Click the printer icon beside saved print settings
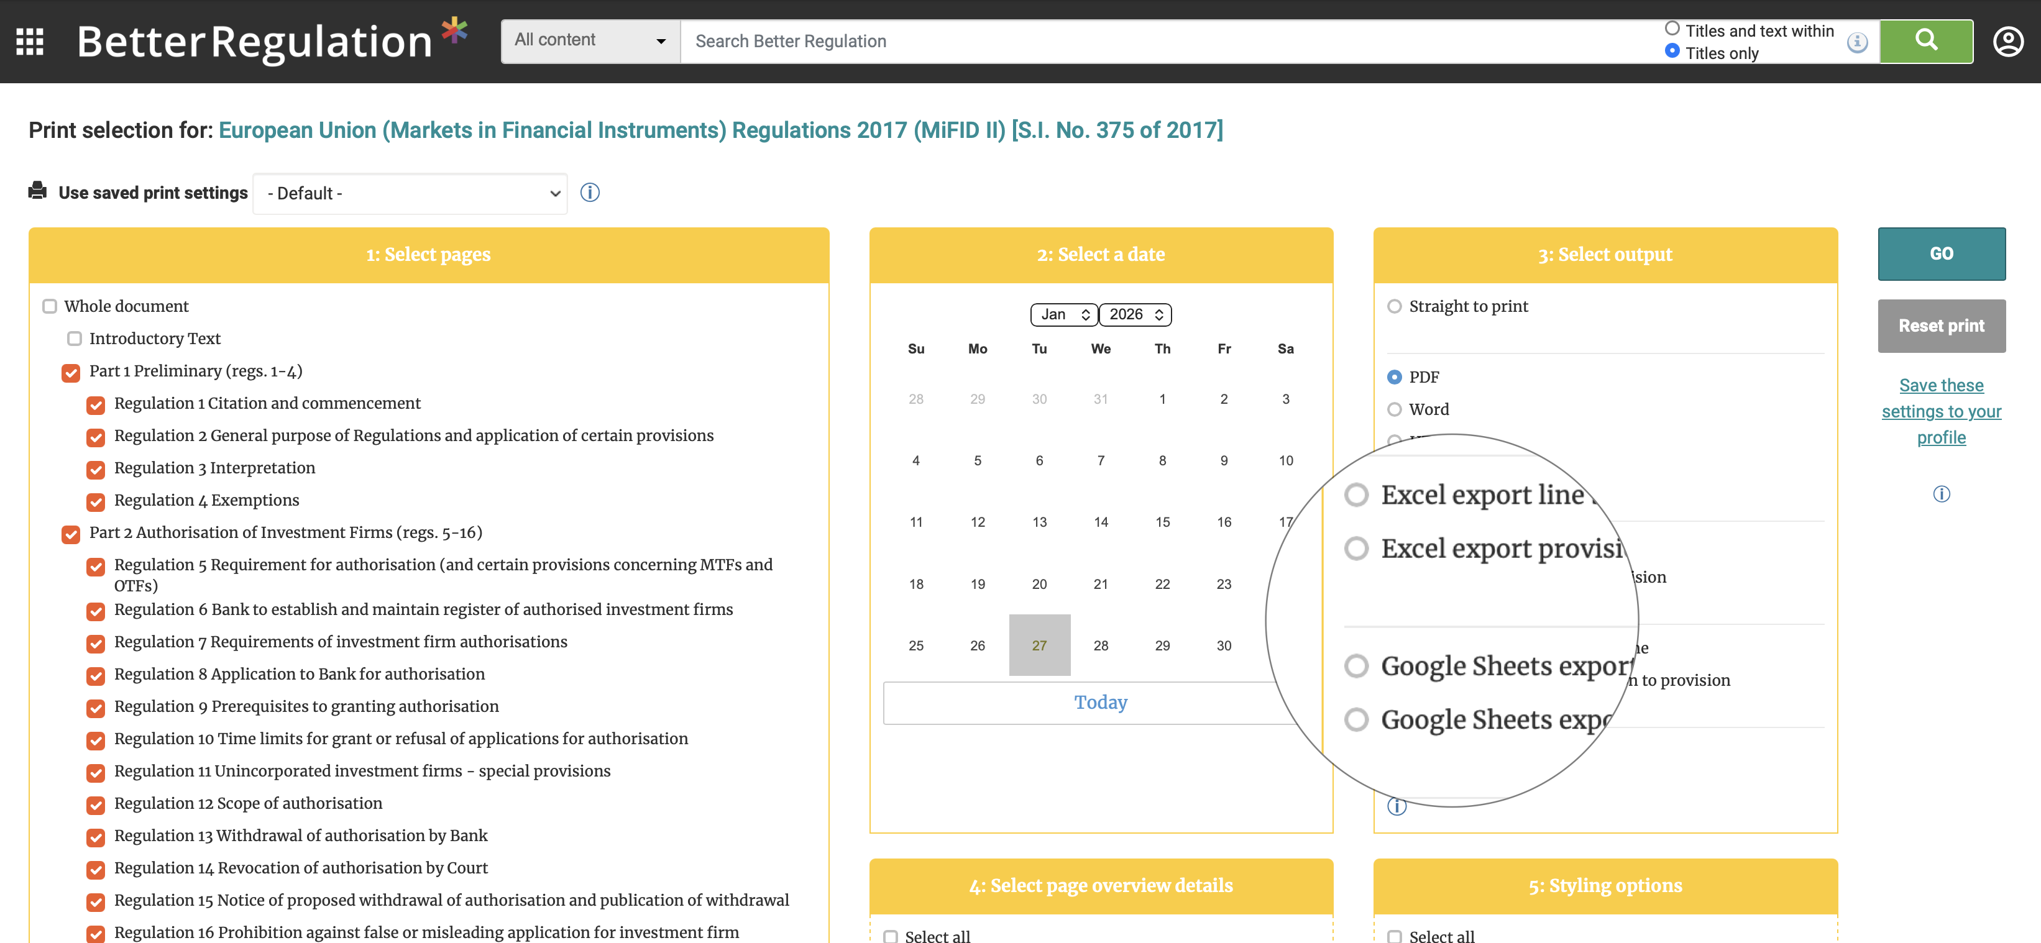 click(37, 191)
